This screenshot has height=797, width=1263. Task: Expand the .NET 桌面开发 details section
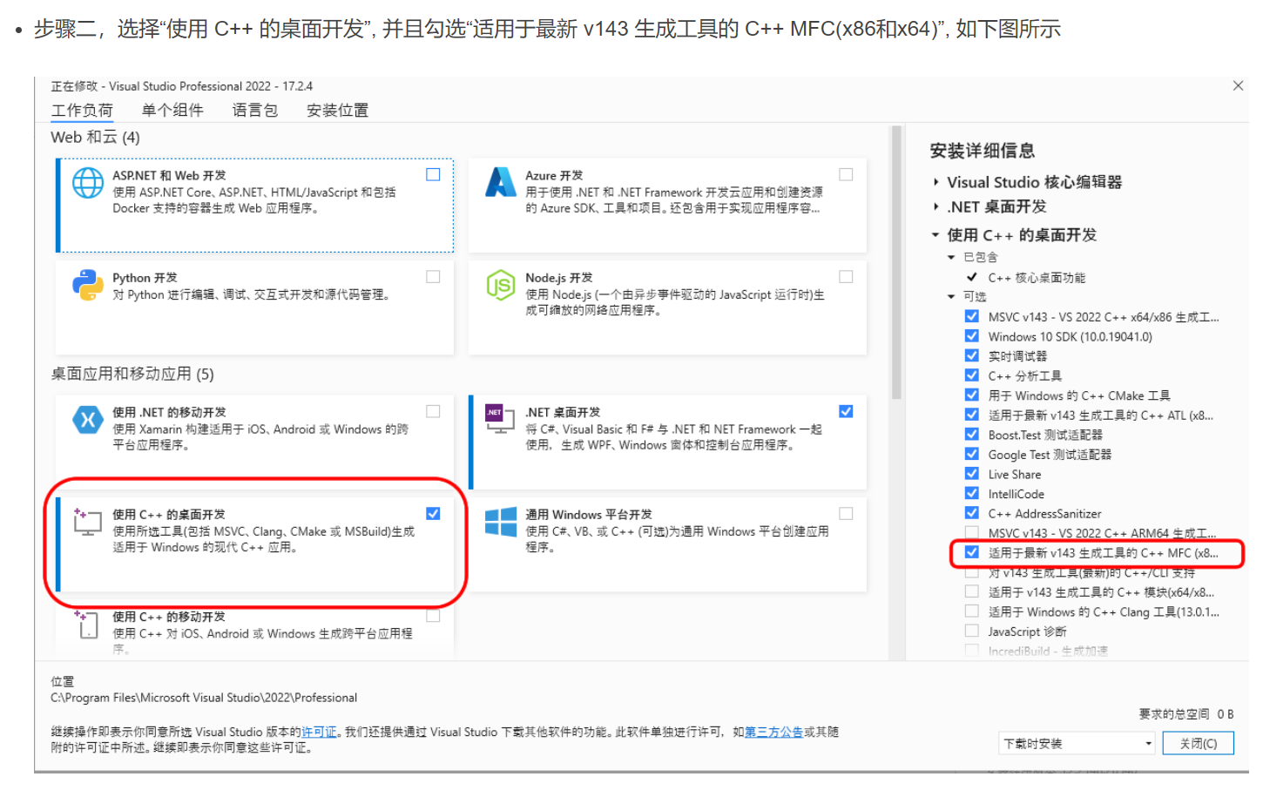[936, 207]
